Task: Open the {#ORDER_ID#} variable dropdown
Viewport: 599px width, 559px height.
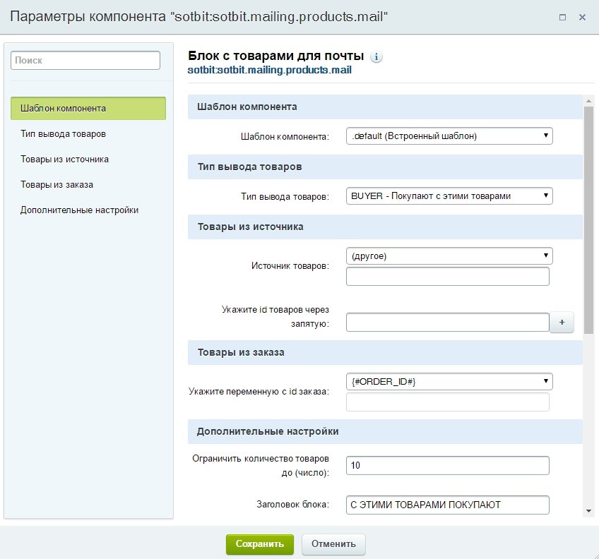Action: (x=449, y=381)
